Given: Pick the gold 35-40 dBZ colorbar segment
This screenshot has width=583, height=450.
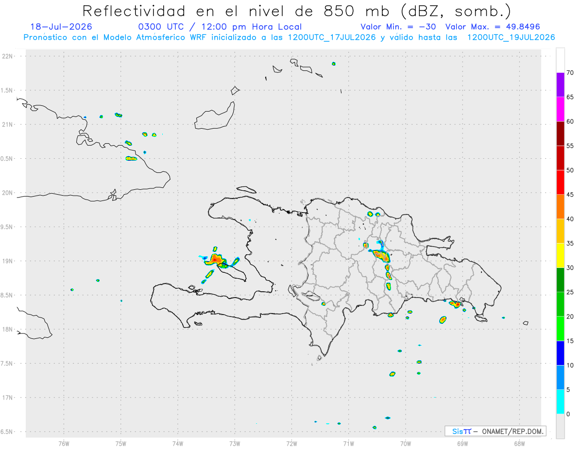Looking at the screenshot, I should click(560, 231).
